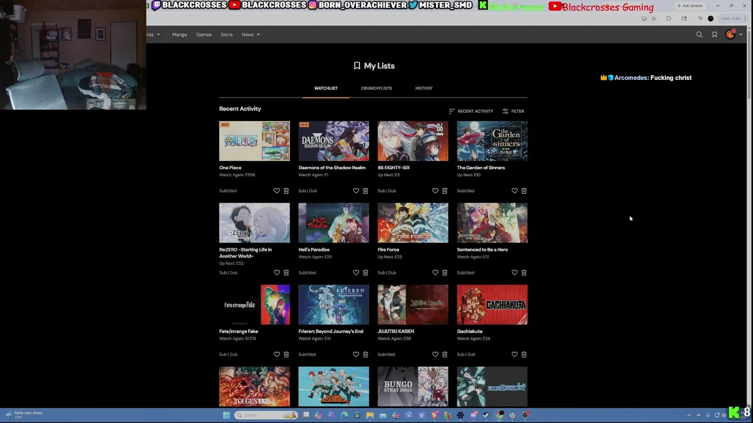This screenshot has width=753, height=423.
Task: Favorite Fire Force with heart icon
Action: (435, 273)
